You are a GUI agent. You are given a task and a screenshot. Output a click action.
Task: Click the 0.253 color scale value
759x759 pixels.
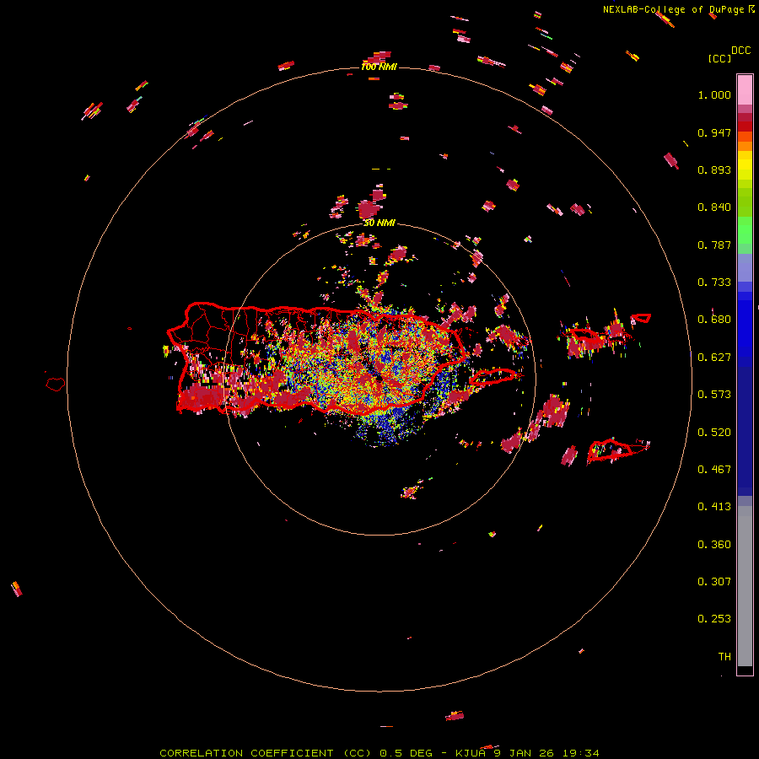pos(714,619)
